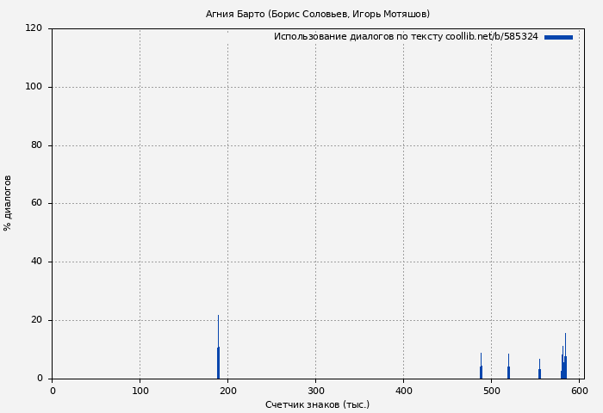Click the x-axis tick label 200
The image size is (603, 413).
point(227,391)
